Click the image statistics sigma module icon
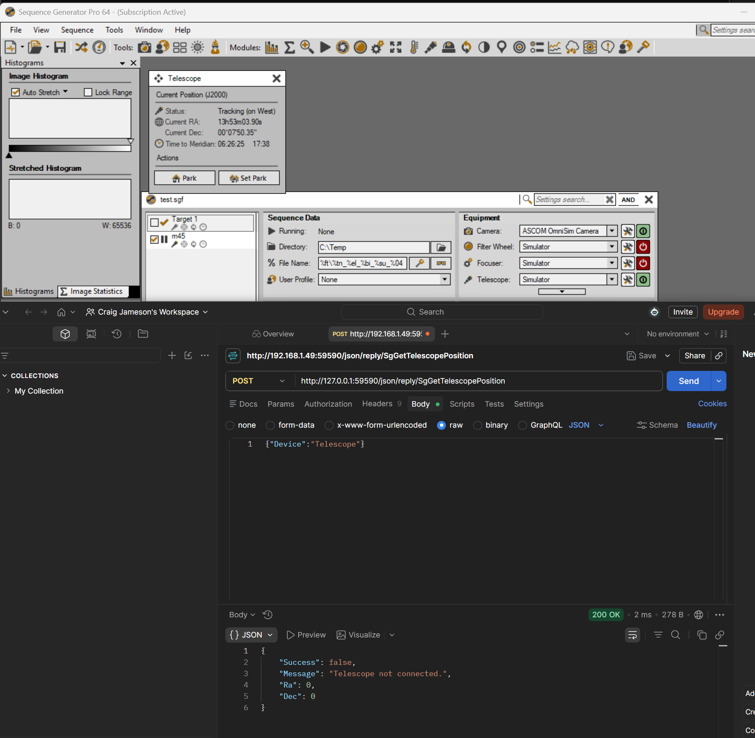Screen dimensions: 755x738 coord(289,47)
